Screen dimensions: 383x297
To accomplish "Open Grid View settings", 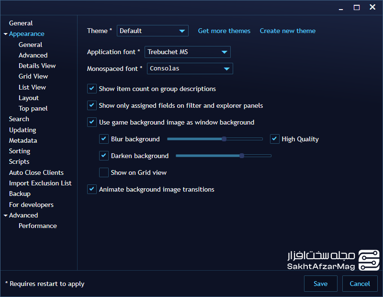I will tap(33, 76).
